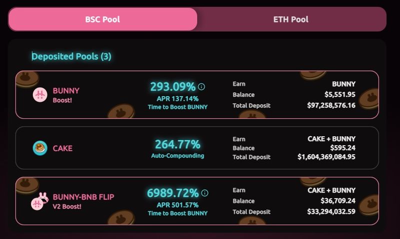Image resolution: width=400 pixels, height=239 pixels.
Task: Click the 293.09% APY value
Action: point(173,87)
